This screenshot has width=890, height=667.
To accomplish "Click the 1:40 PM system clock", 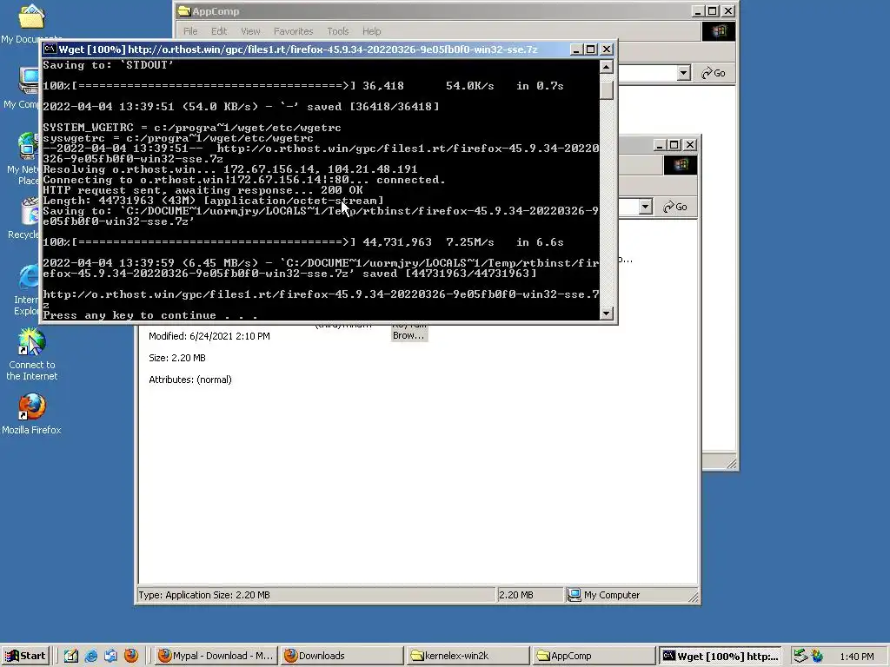I will click(x=856, y=657).
